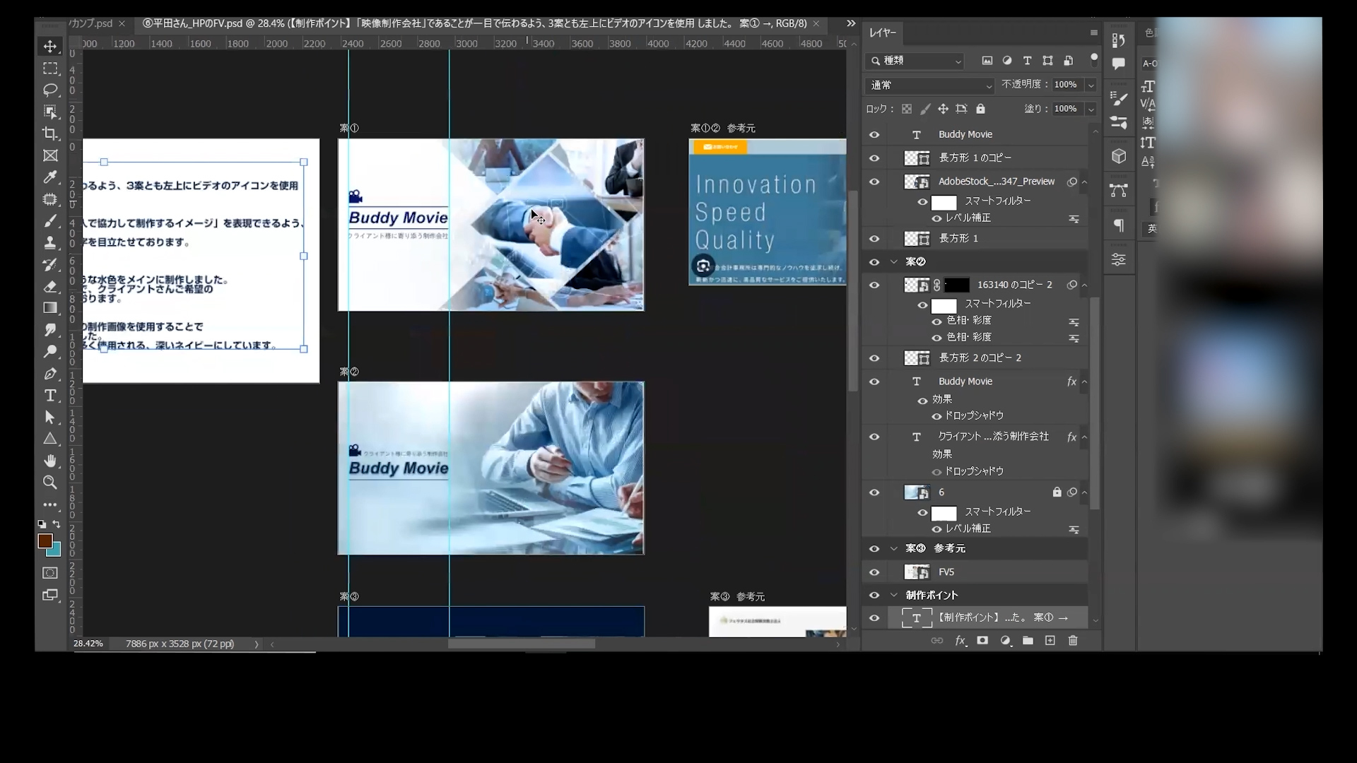
Task: Add a layer mask
Action: (982, 641)
